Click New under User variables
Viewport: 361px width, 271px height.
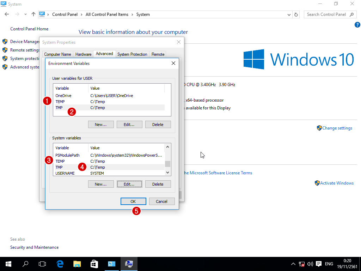point(101,125)
